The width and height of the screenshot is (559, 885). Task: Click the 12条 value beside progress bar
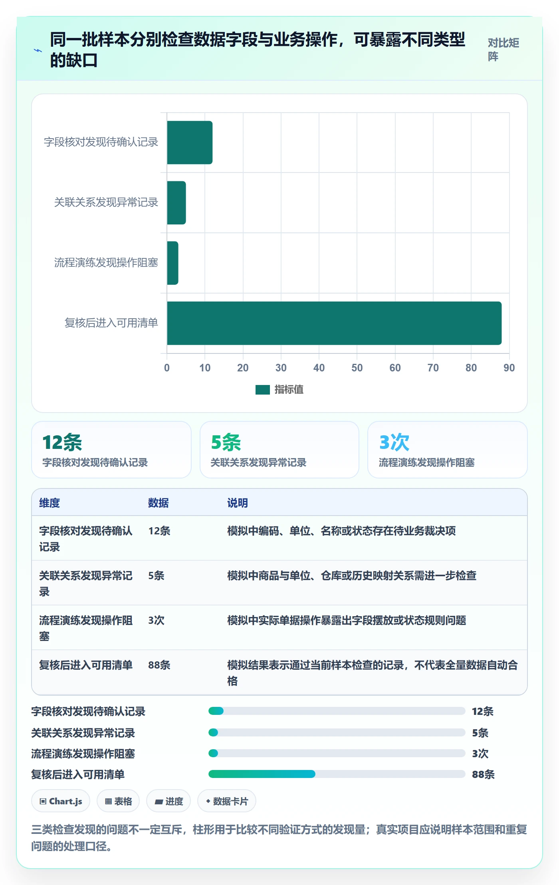pos(483,711)
